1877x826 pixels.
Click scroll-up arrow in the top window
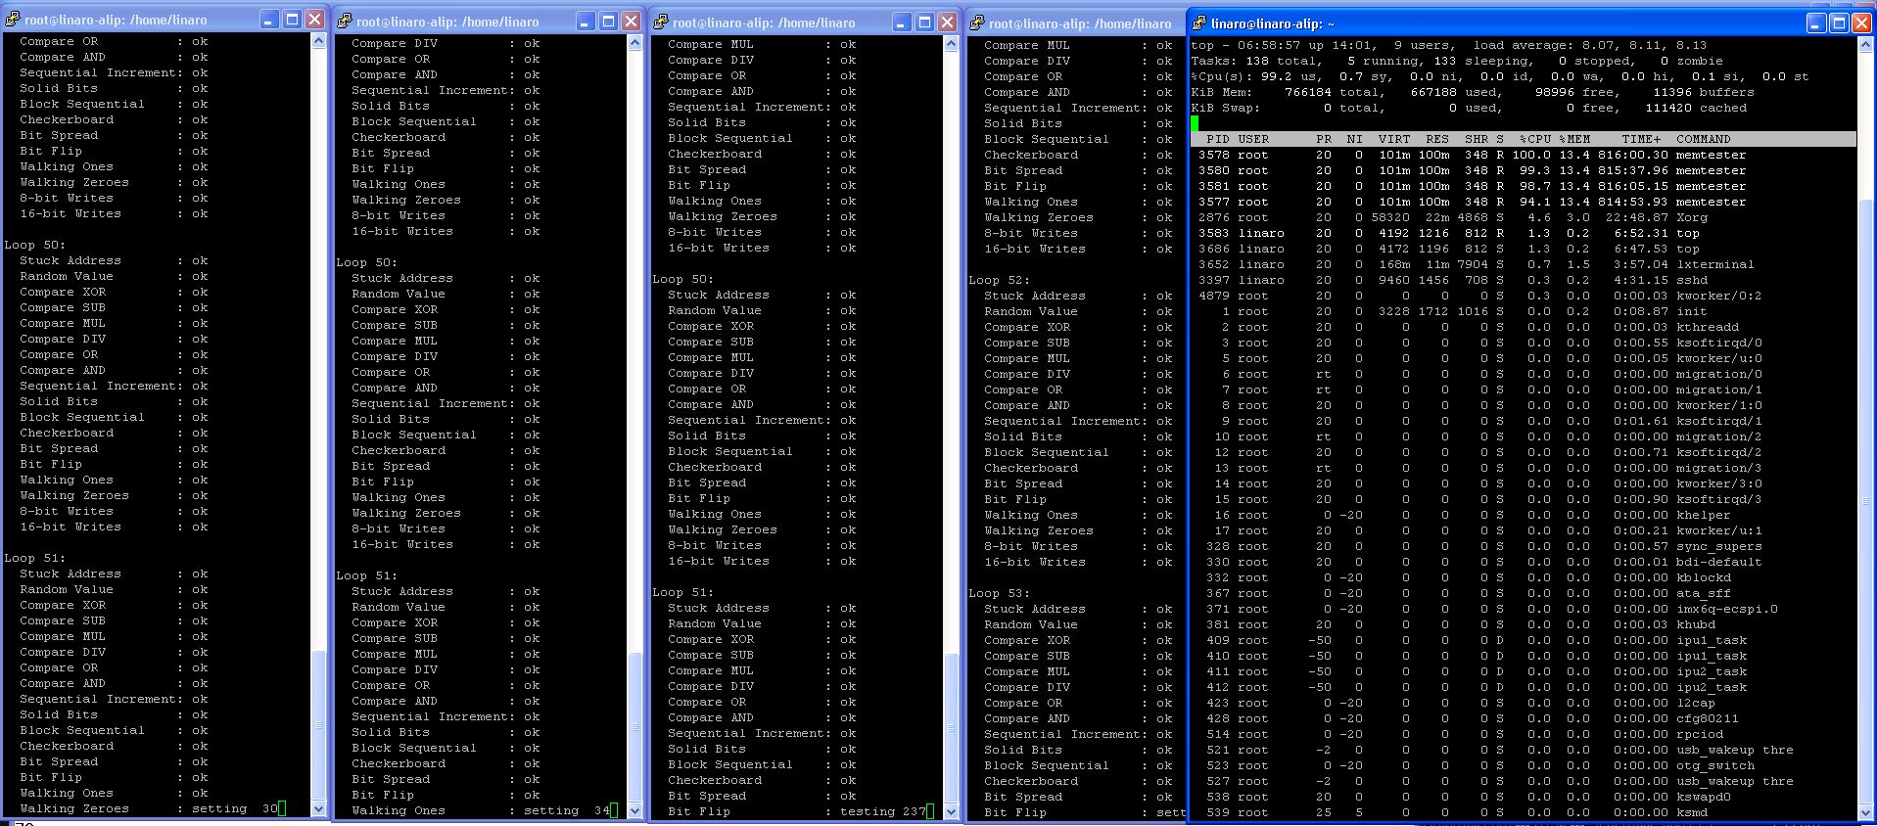click(x=1863, y=45)
